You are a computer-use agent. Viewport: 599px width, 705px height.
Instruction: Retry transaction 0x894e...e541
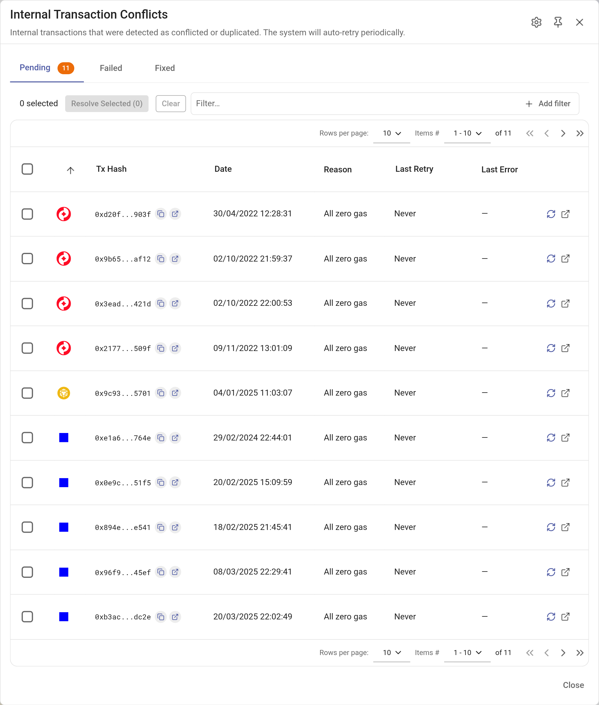551,527
